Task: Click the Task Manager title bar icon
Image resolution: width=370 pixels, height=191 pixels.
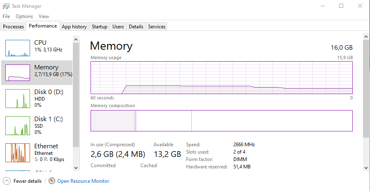Action: (6, 6)
